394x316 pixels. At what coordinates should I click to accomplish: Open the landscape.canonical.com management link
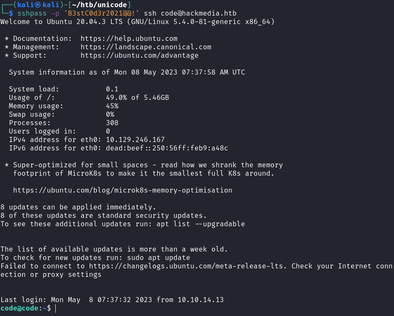click(146, 47)
